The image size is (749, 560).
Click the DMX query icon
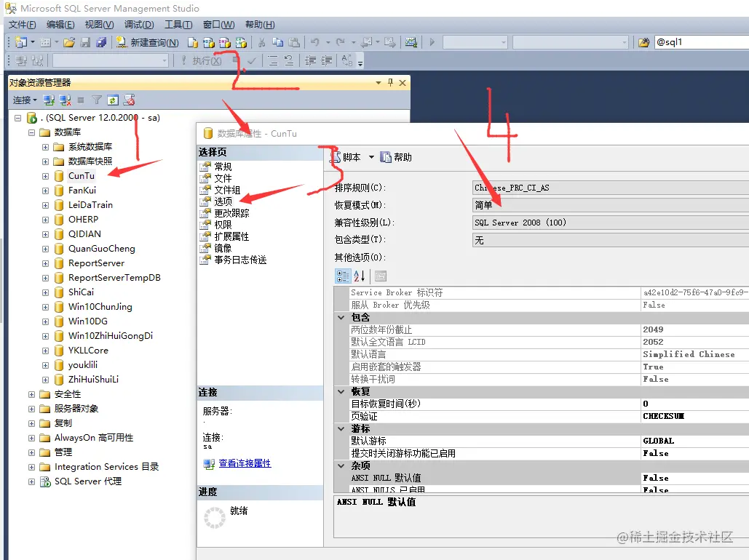224,42
